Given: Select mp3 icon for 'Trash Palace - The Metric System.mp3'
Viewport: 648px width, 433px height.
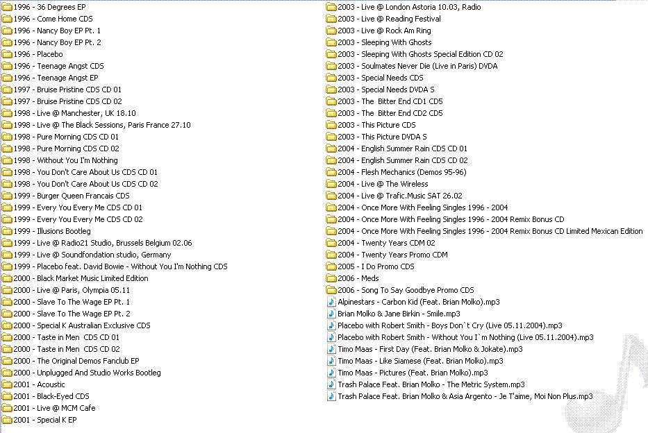Looking at the screenshot, I should pos(331,384).
